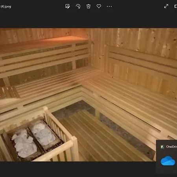177x177 pixels.
Task: Click the blue OneDrive cloud icon
Action: 168,160
